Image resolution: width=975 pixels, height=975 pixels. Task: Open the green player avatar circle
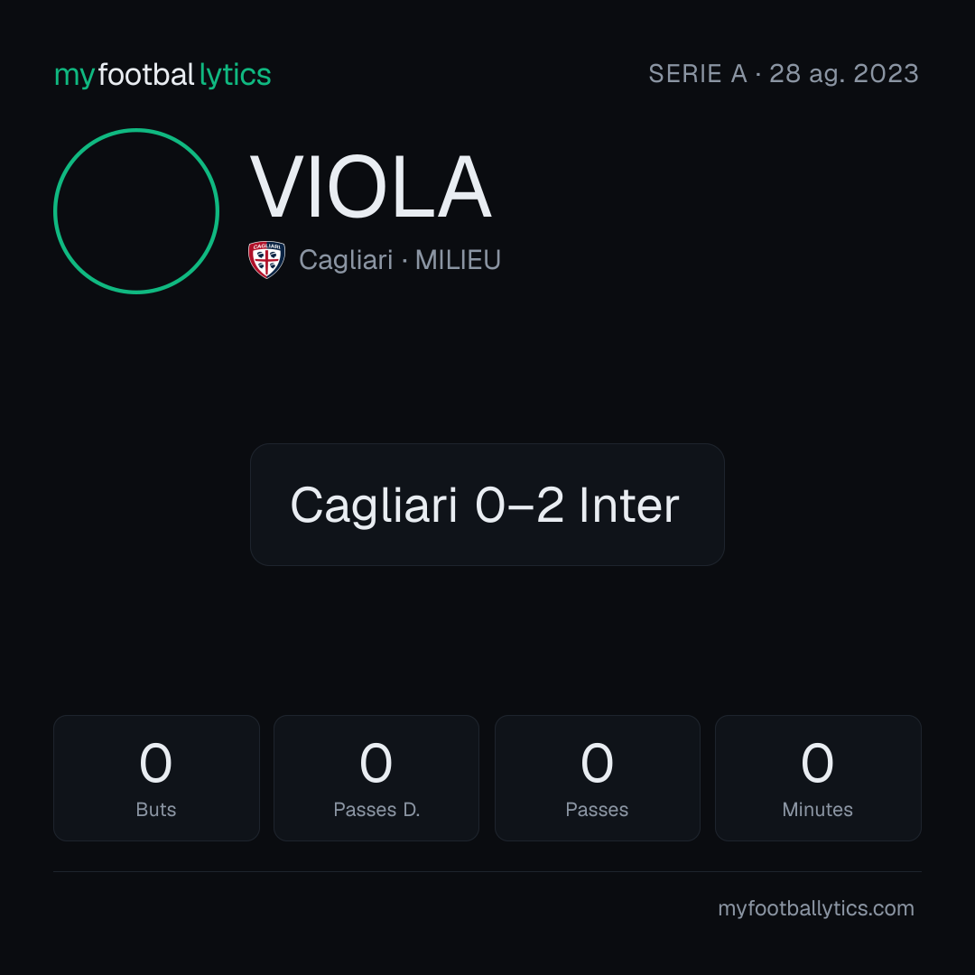(136, 211)
